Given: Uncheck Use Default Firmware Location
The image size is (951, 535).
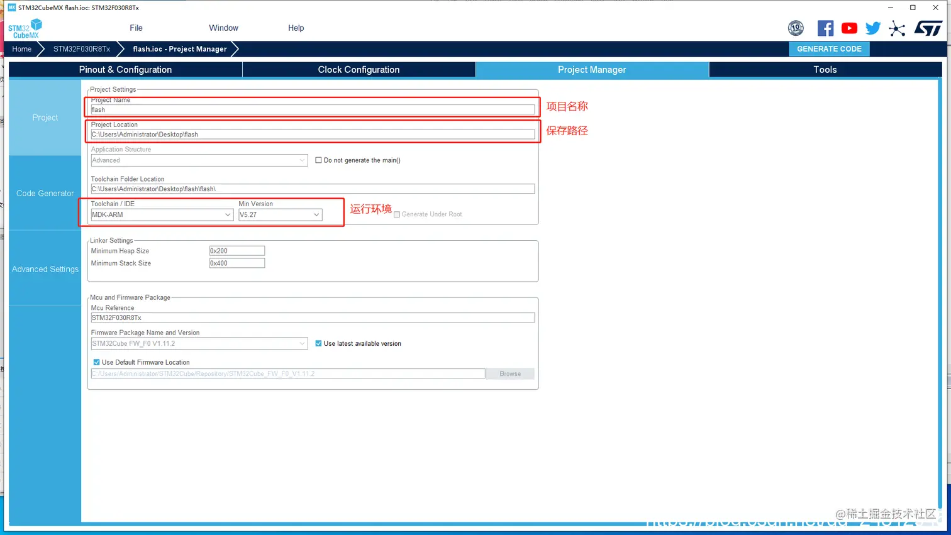Looking at the screenshot, I should (96, 362).
